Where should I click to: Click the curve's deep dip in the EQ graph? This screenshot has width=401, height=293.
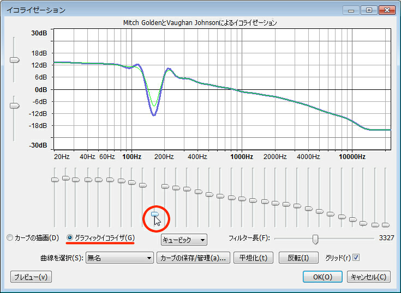coord(154,114)
